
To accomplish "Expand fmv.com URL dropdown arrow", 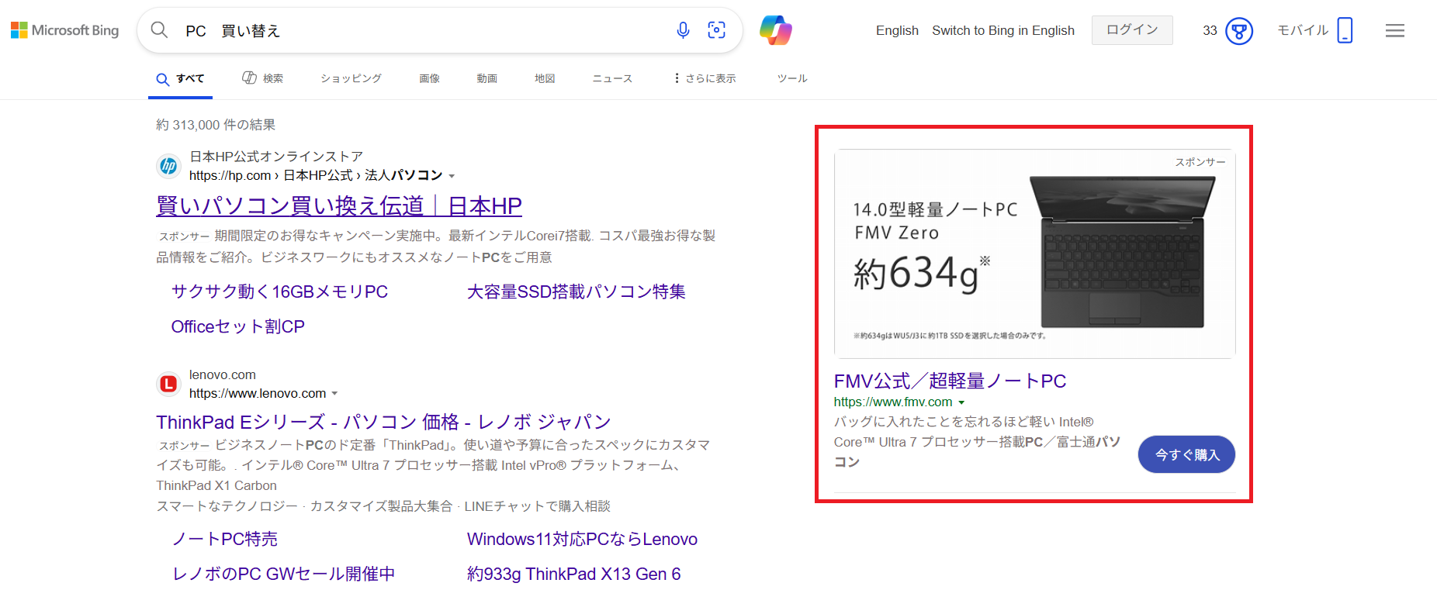I will point(961,402).
